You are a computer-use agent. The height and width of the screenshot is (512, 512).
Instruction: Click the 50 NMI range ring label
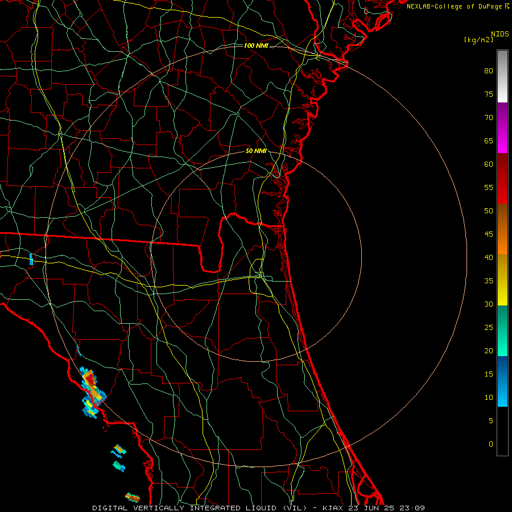(x=256, y=151)
